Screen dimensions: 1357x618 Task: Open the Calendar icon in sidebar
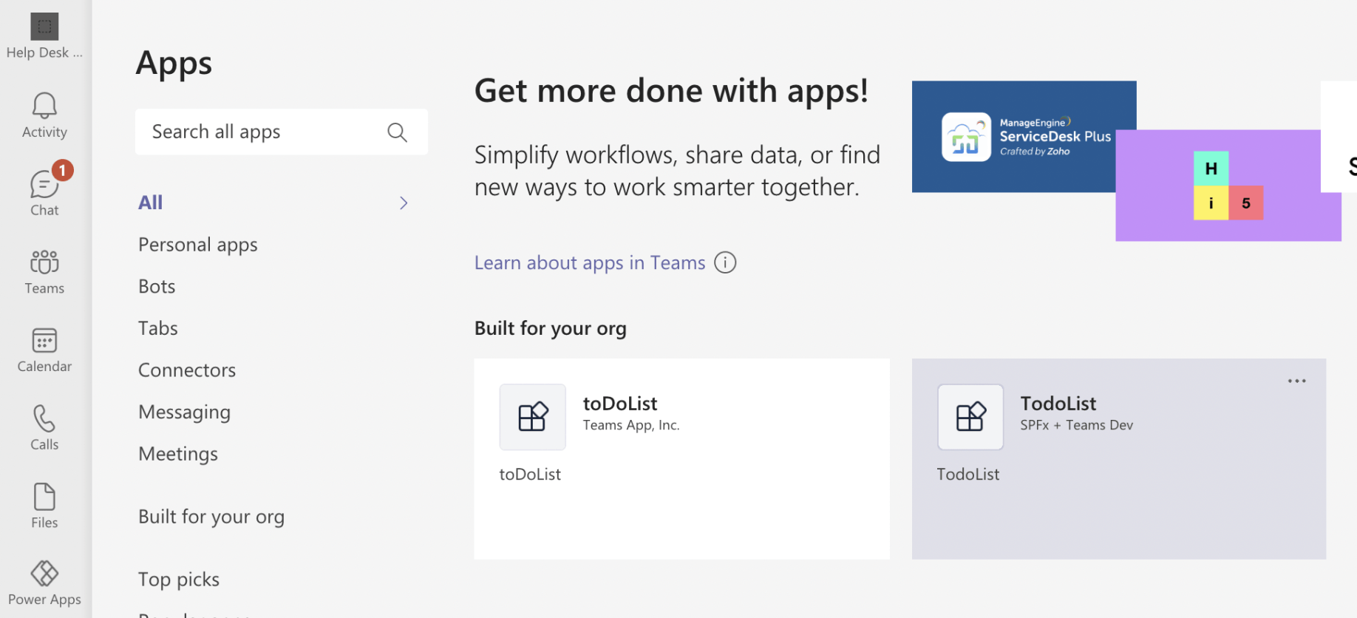point(44,341)
